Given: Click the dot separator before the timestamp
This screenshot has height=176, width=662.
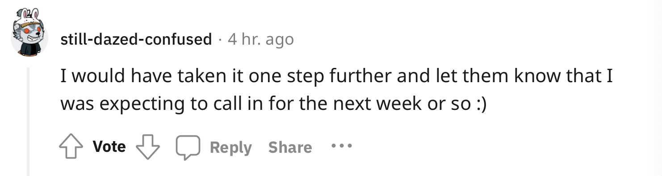Looking at the screenshot, I should pyautogui.click(x=220, y=40).
